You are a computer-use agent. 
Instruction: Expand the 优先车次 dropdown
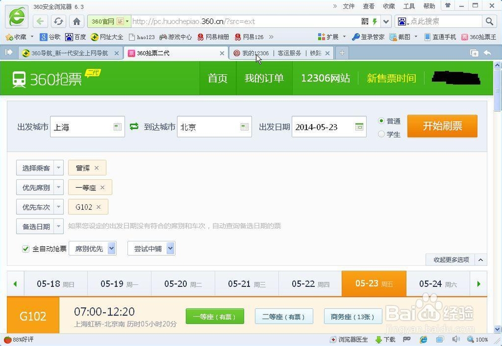pyautogui.click(x=59, y=207)
